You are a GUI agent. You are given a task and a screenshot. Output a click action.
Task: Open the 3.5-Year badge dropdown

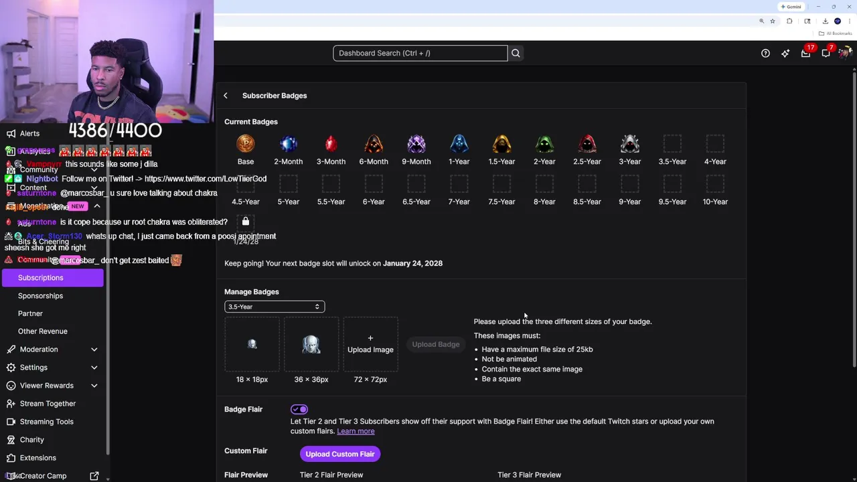275,307
